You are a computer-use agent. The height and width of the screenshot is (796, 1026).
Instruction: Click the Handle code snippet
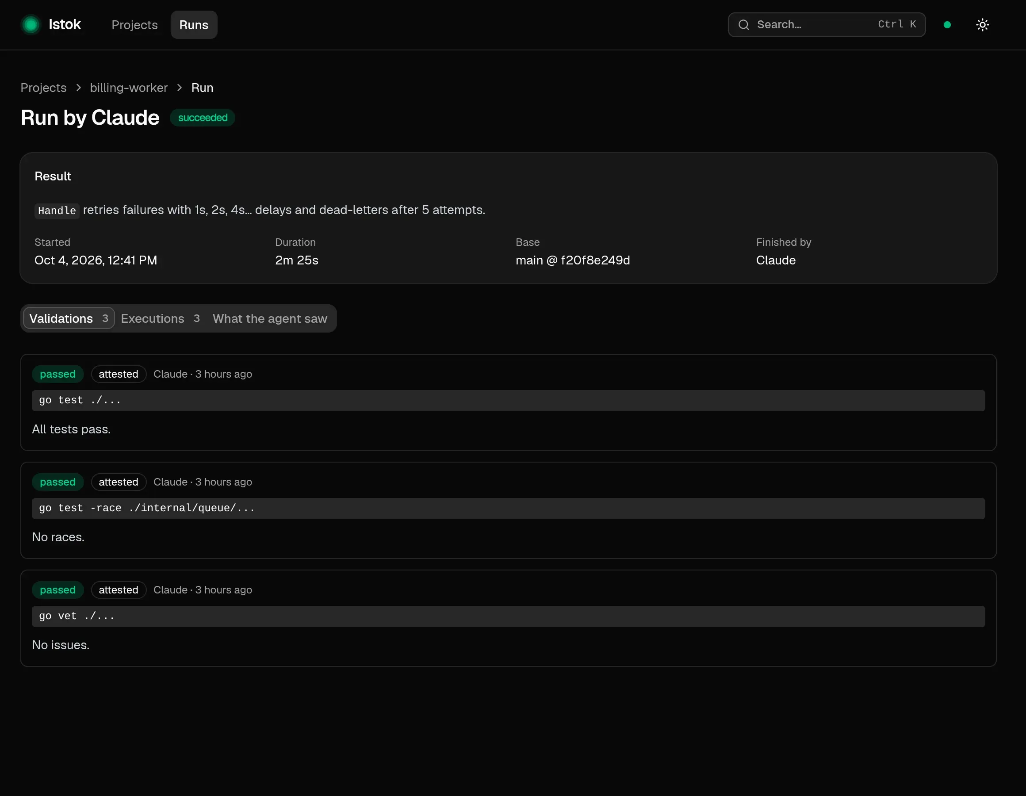57,210
